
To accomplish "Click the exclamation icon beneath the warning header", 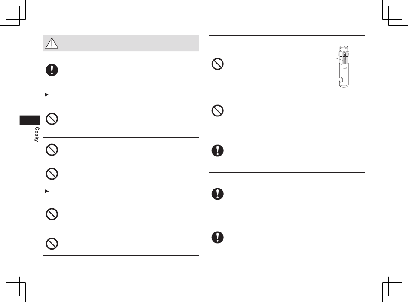I will [52, 70].
